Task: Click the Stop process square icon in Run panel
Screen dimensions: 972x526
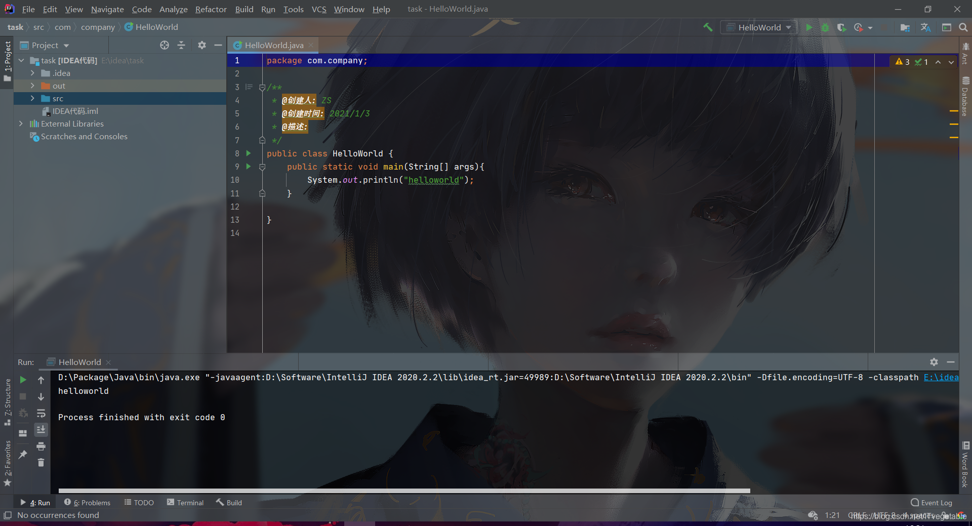Action: [23, 396]
